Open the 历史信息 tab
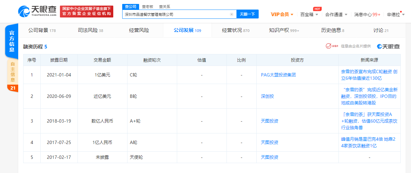This screenshot has width=411, height=173. [x=333, y=30]
